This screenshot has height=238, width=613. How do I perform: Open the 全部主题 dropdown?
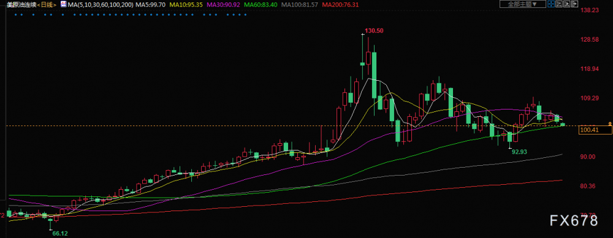click(x=523, y=4)
